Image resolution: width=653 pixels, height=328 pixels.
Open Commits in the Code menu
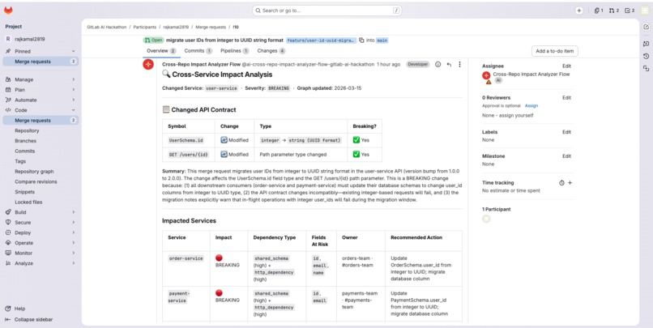(x=41, y=151)
